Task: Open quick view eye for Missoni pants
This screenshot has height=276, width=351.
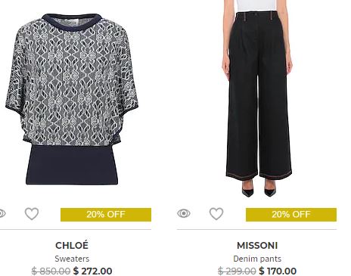Action: click(x=184, y=213)
